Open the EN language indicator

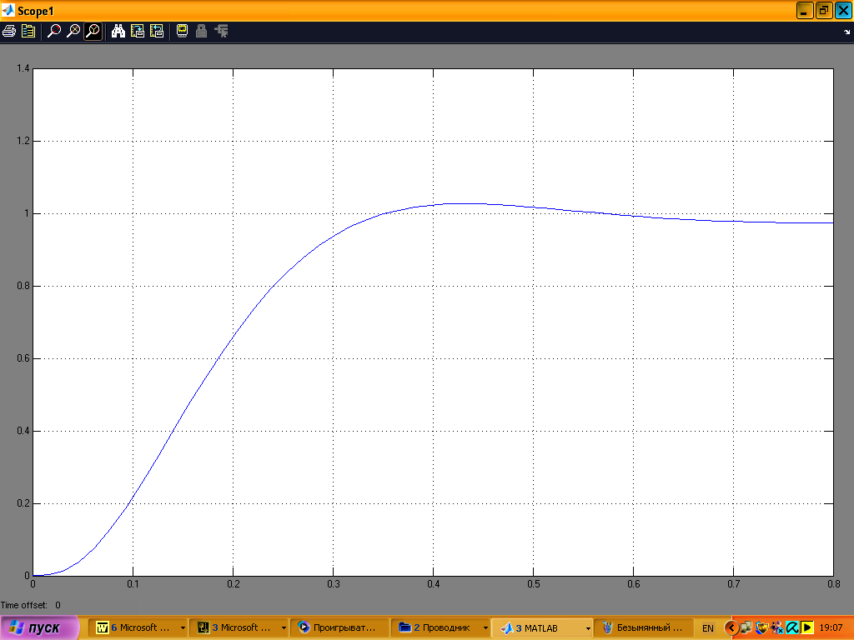pos(707,628)
